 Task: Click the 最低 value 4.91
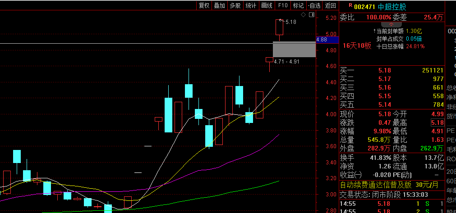point(438,131)
